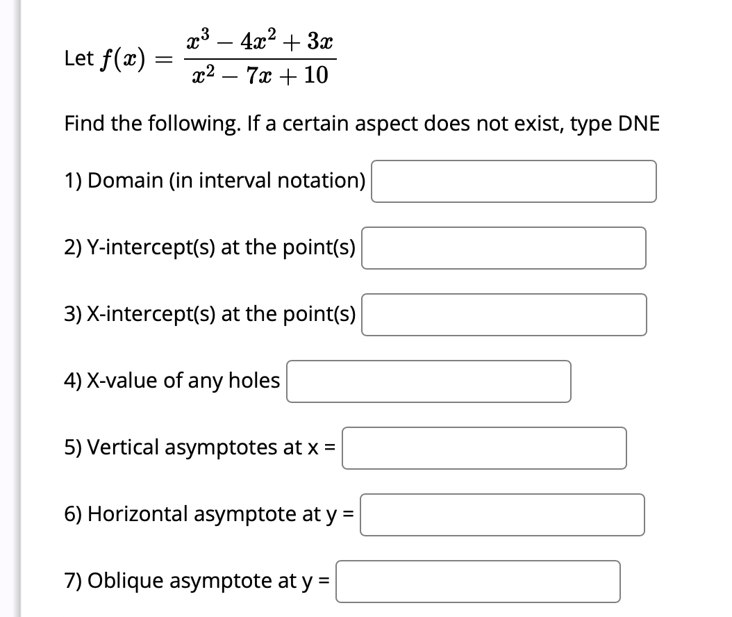Click the 'Horizontal asymptote at y =' label
Viewport: 732px width, 617px height.
pyautogui.click(x=208, y=514)
